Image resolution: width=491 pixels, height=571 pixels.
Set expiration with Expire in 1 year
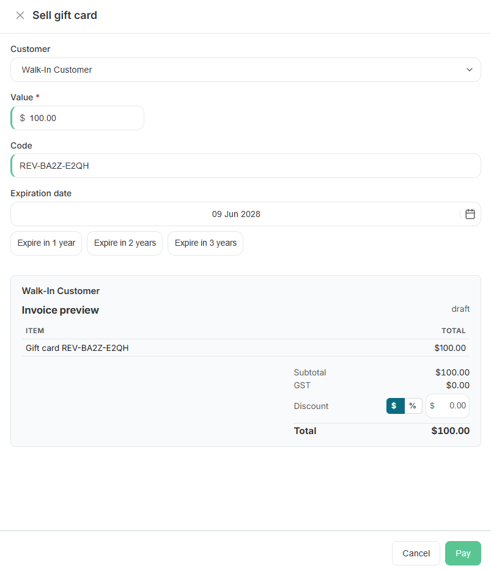(46, 243)
